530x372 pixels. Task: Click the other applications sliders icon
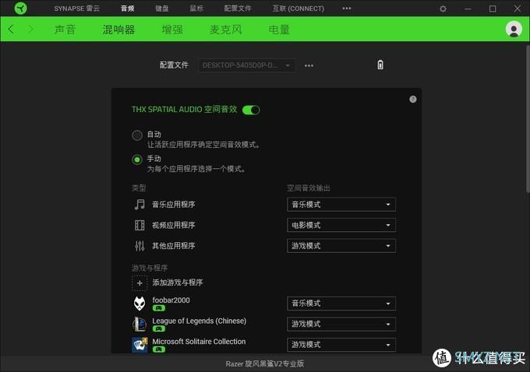coord(140,246)
